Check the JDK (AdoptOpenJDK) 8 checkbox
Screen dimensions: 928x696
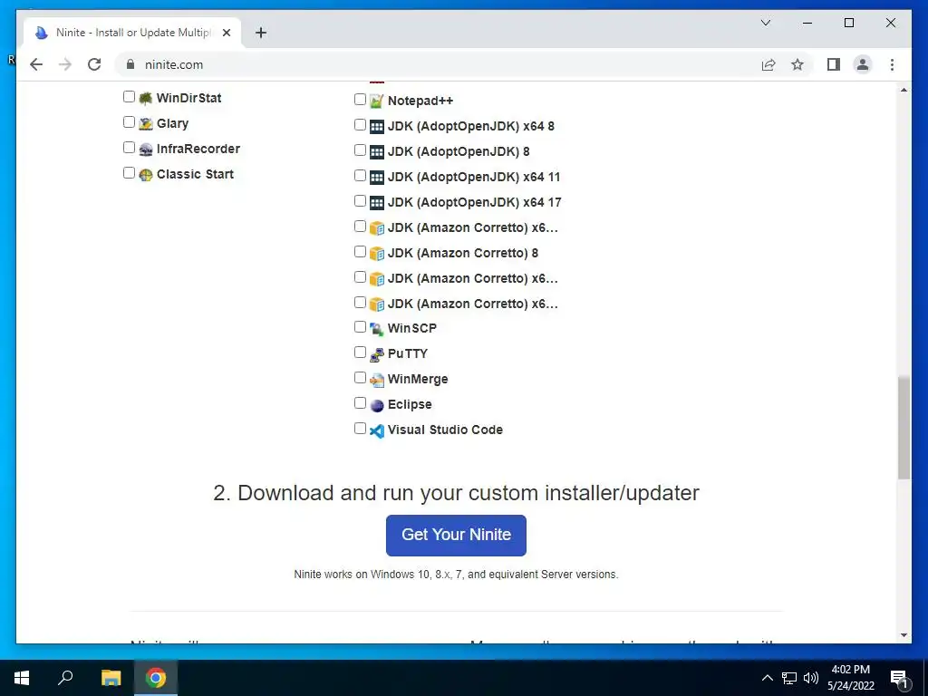(360, 150)
